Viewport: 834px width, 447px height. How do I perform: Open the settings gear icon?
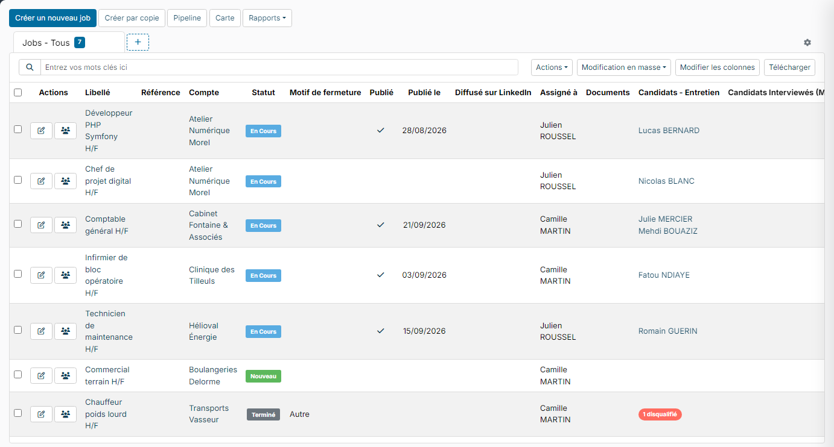[807, 43]
